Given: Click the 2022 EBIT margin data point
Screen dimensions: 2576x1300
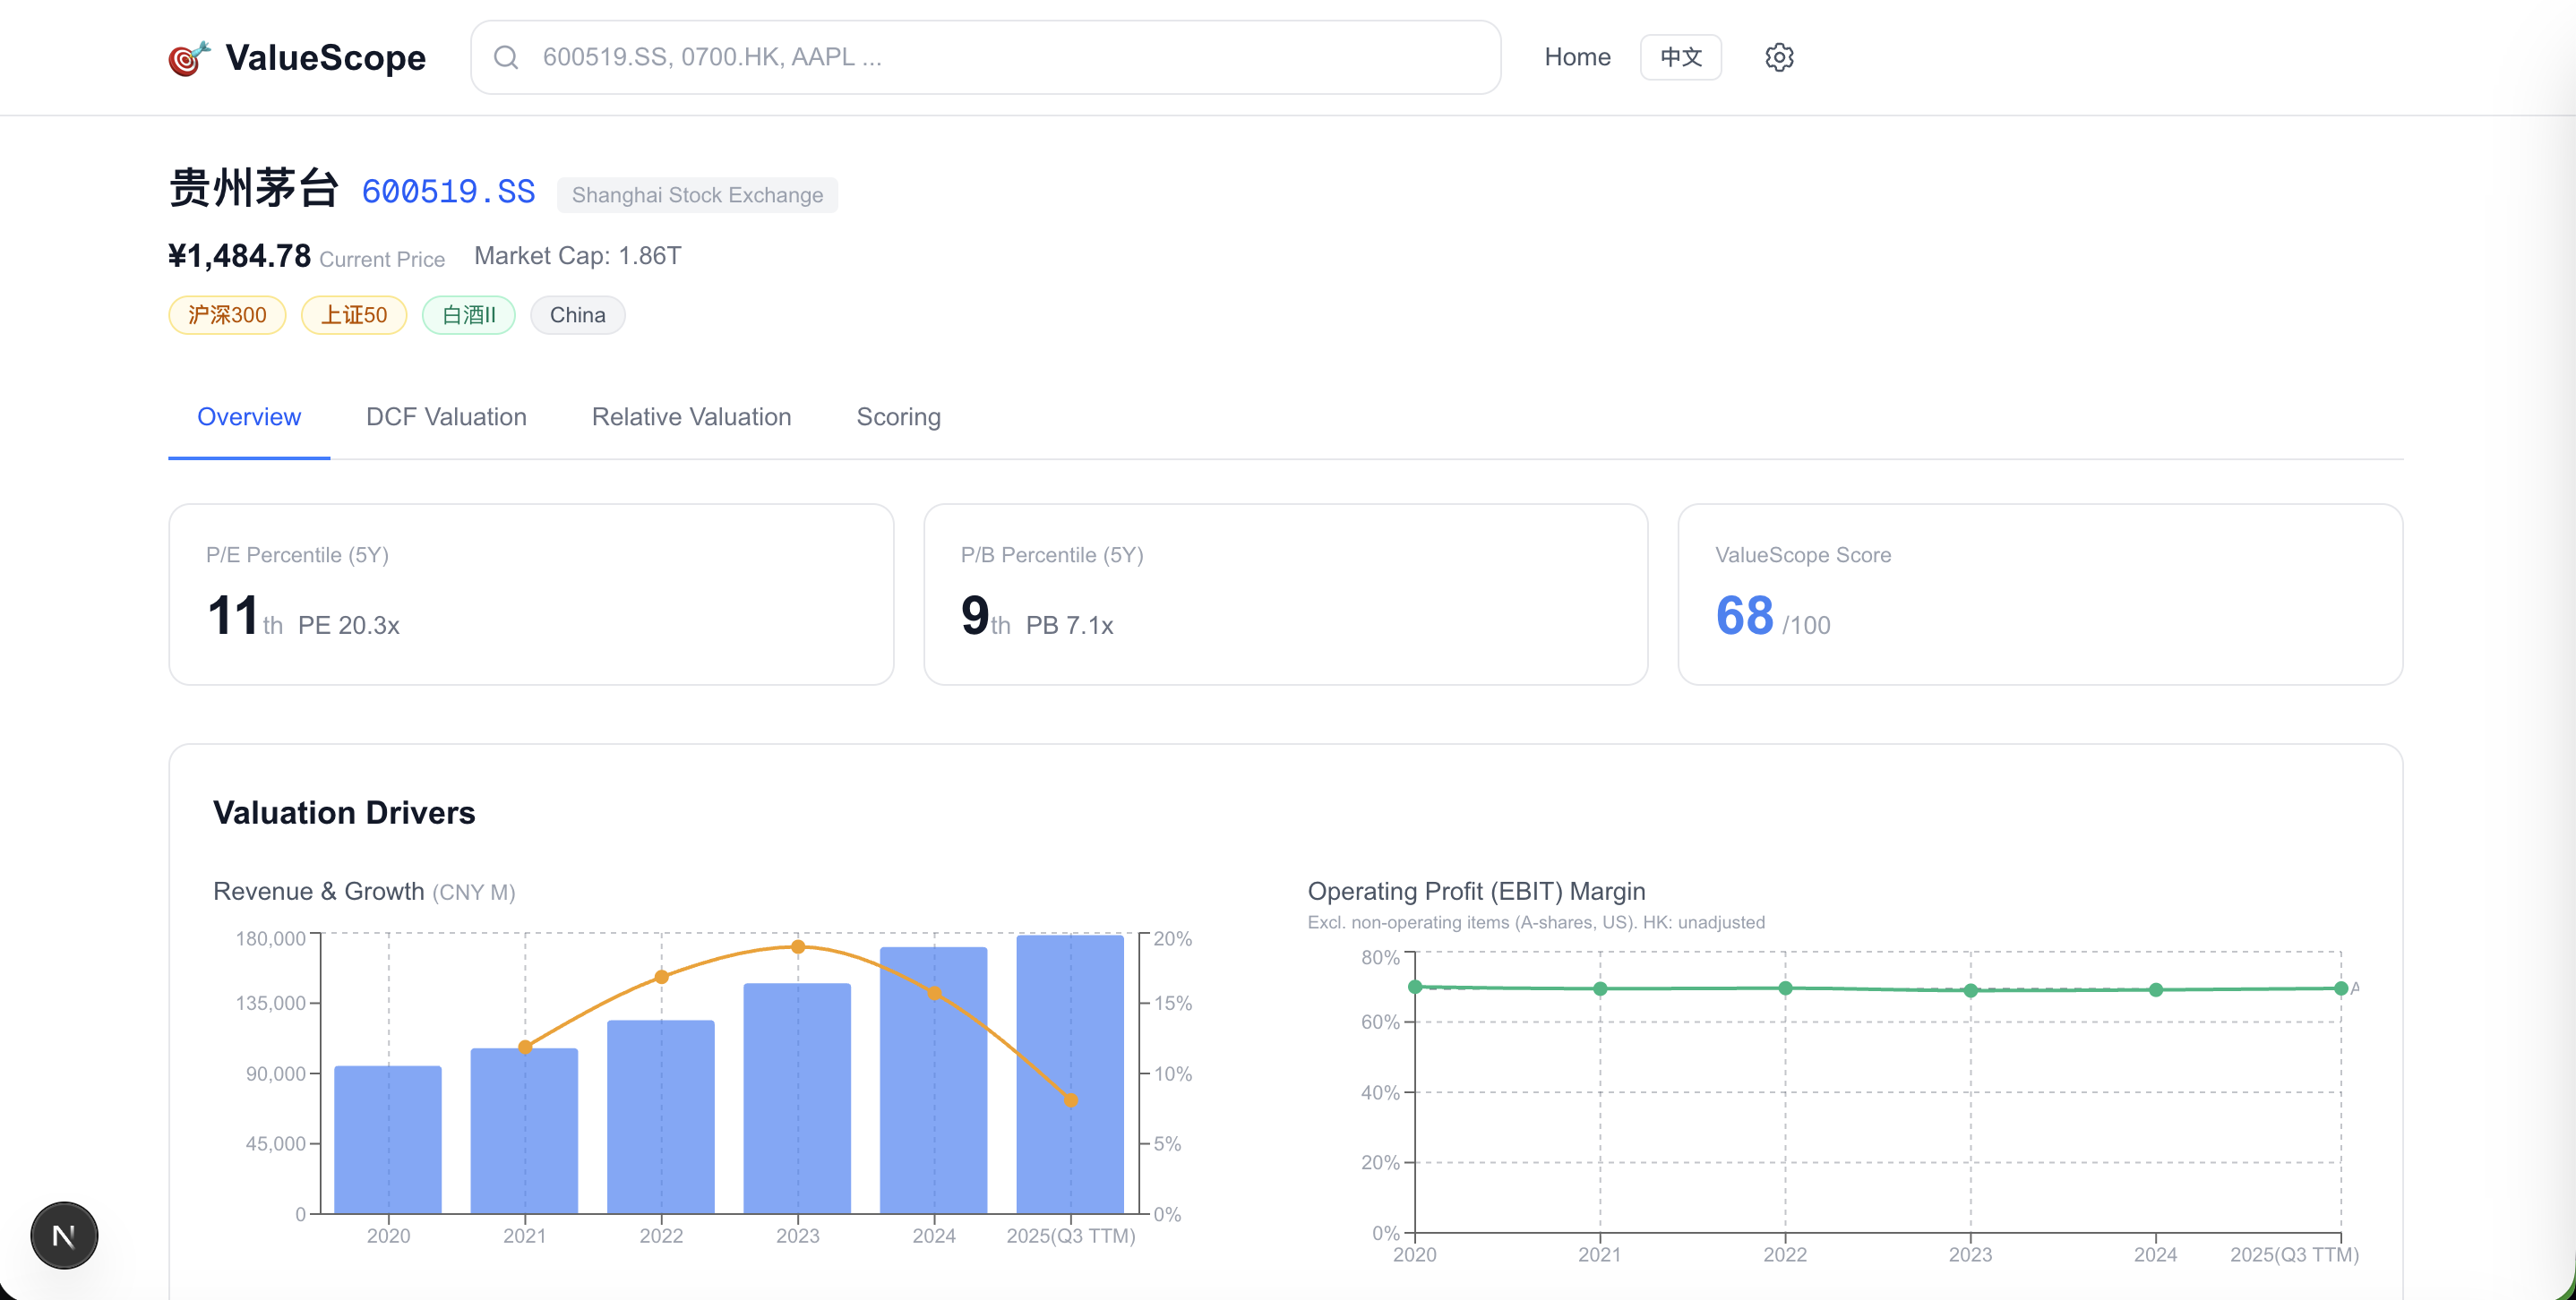Looking at the screenshot, I should tap(1785, 988).
